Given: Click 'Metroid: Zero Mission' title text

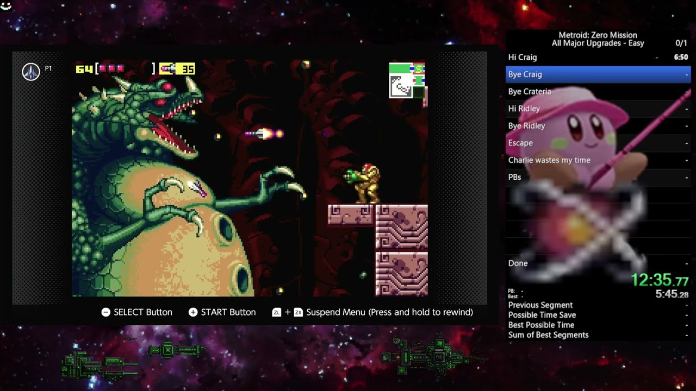Looking at the screenshot, I should click(598, 35).
